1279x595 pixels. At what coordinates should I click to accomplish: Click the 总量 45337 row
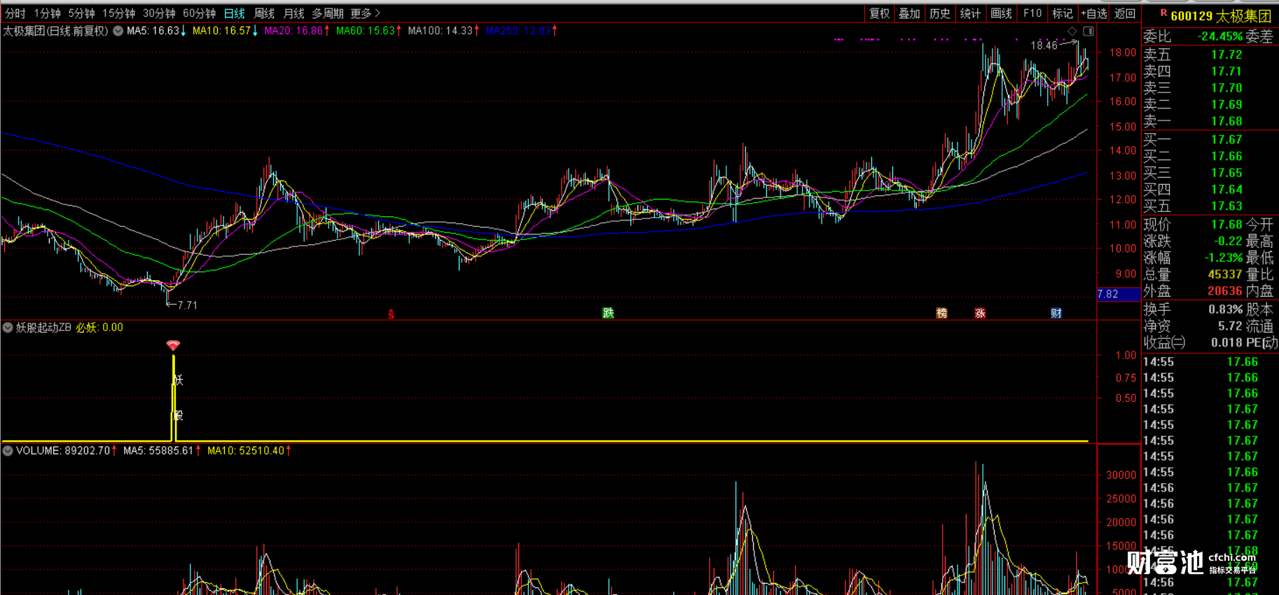pos(1193,275)
